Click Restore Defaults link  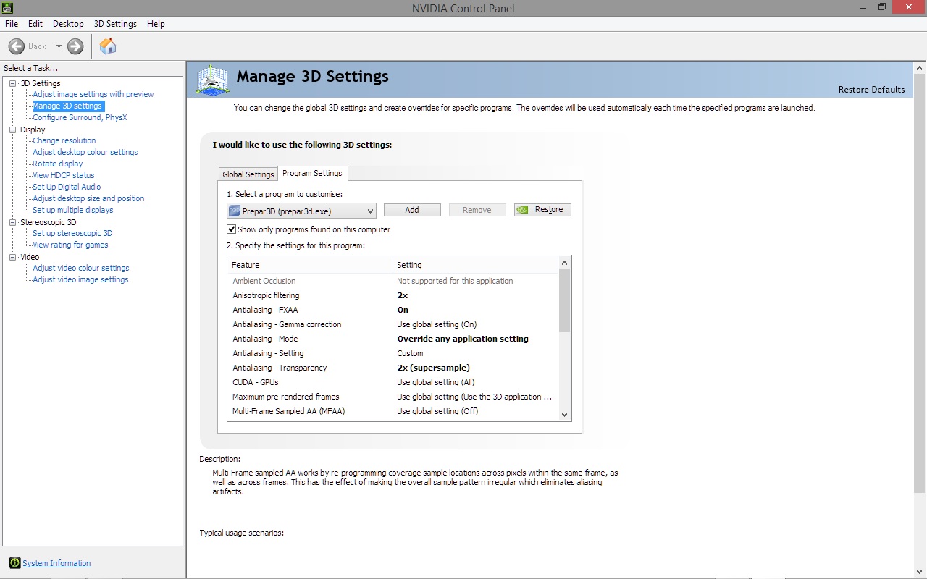point(871,90)
